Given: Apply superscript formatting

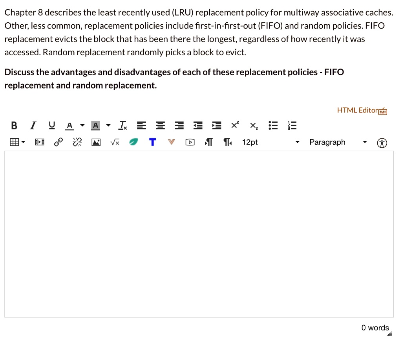Looking at the screenshot, I should pyautogui.click(x=235, y=125).
